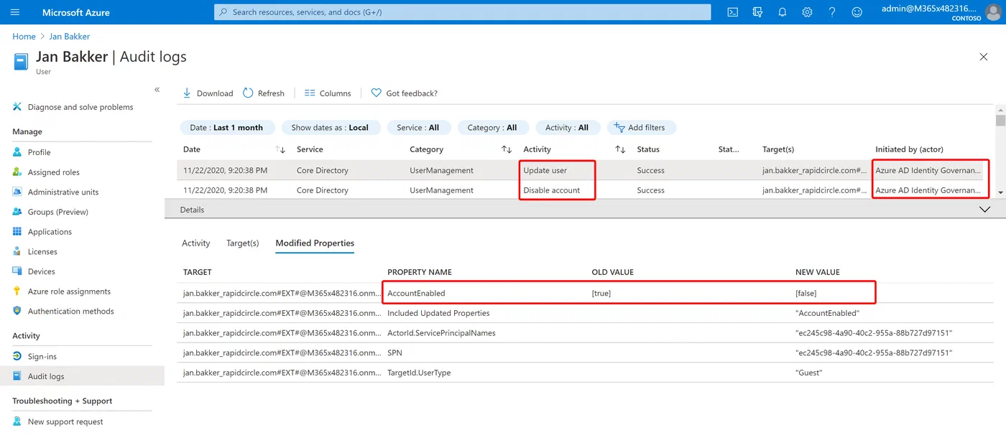1006x448 pixels.
Task: Collapse the Details pane chevron
Action: (985, 210)
